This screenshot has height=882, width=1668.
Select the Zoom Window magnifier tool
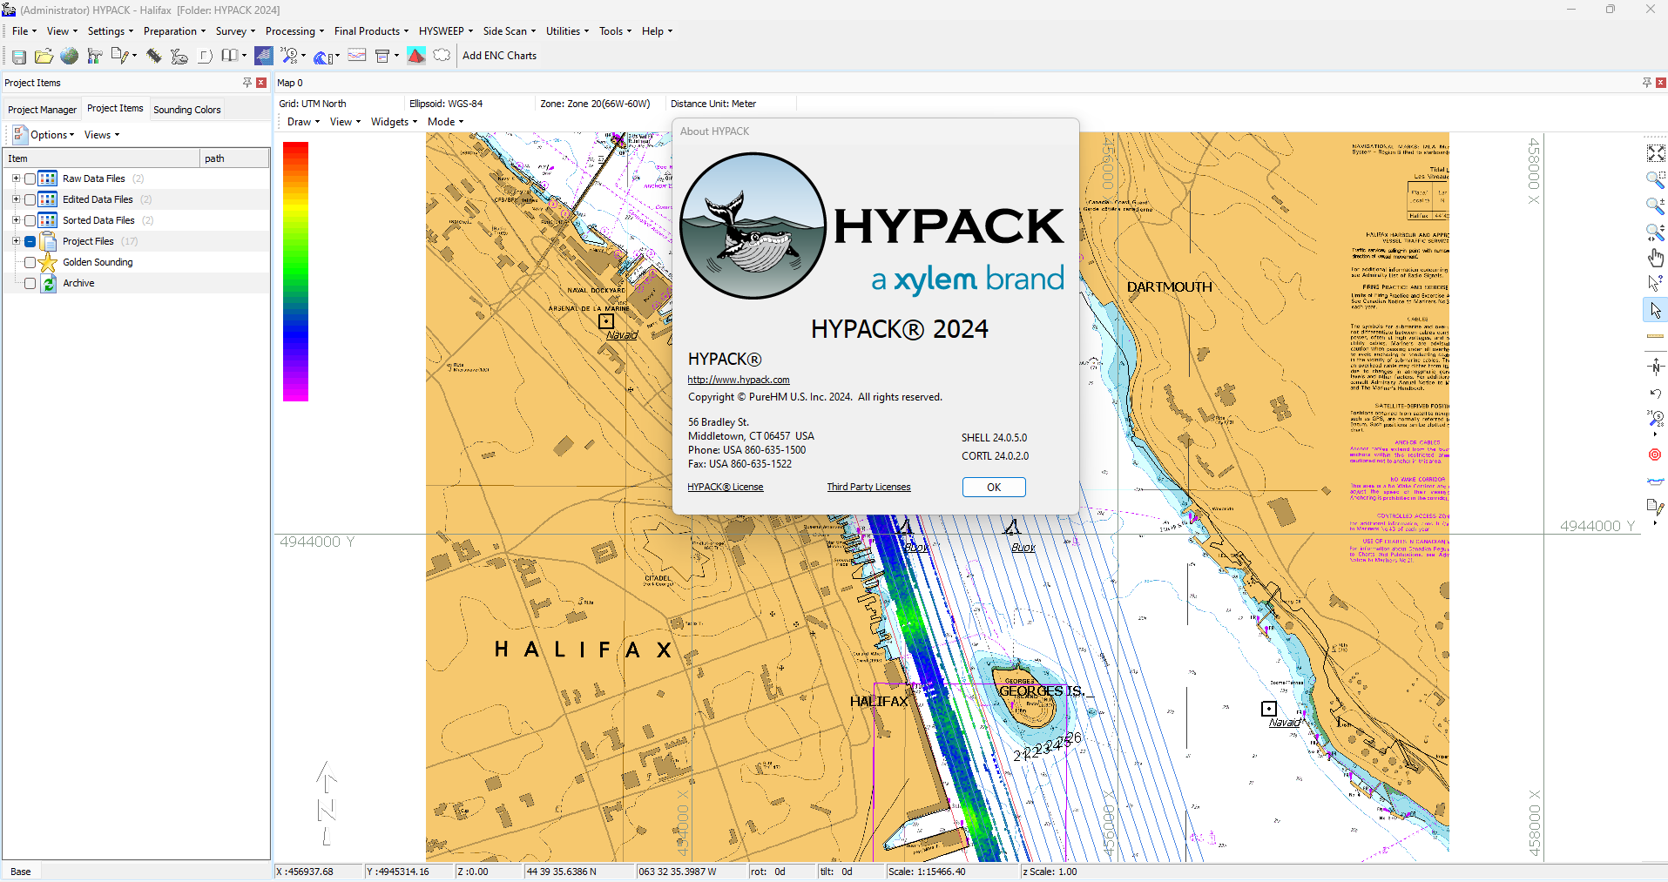click(1655, 179)
